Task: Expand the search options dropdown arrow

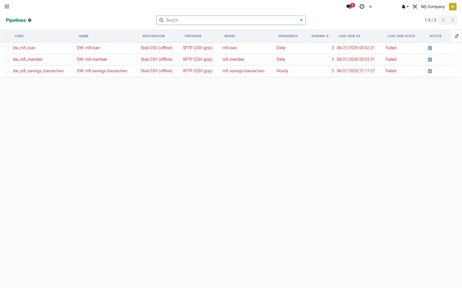Action: click(301, 20)
